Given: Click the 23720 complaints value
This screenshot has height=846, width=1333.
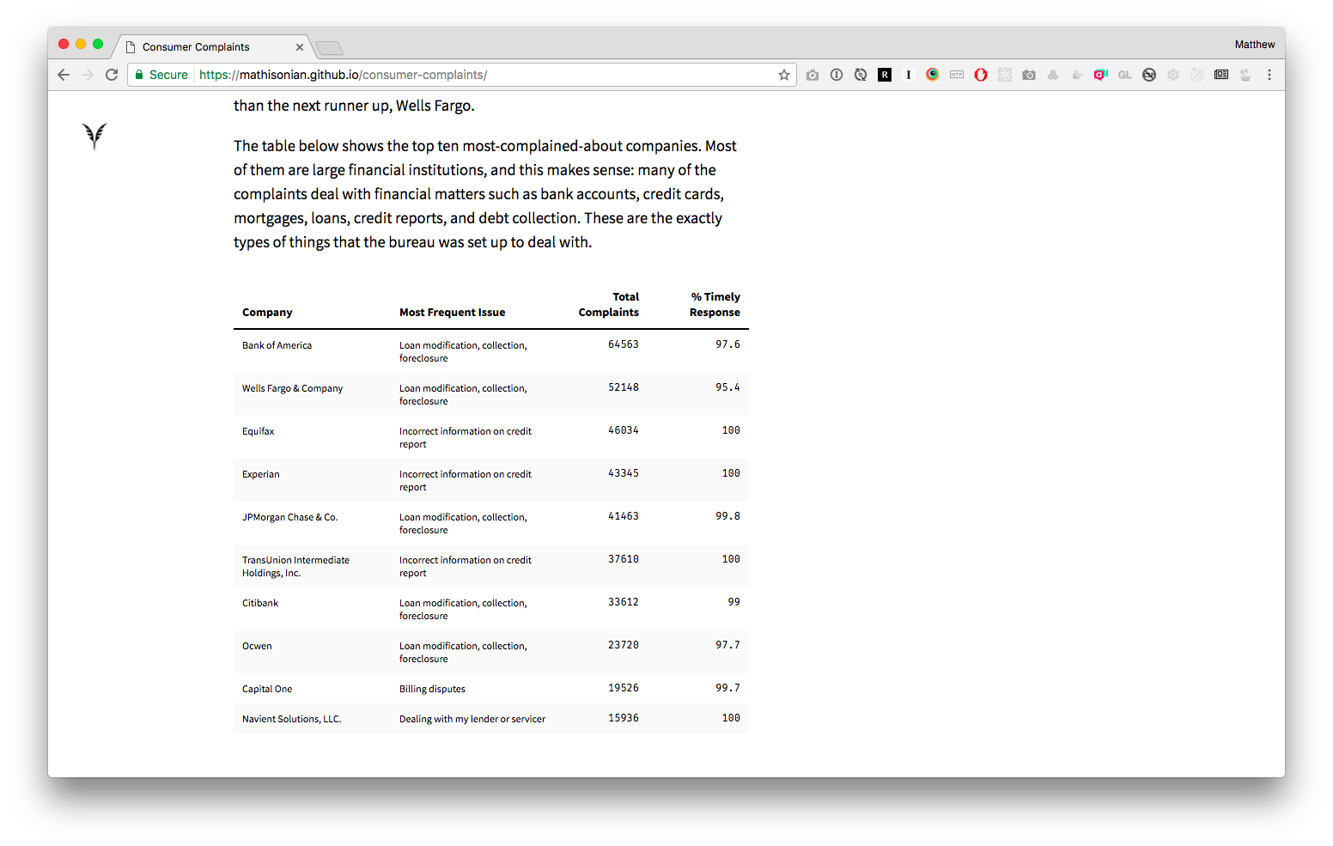Looking at the screenshot, I should 624,645.
